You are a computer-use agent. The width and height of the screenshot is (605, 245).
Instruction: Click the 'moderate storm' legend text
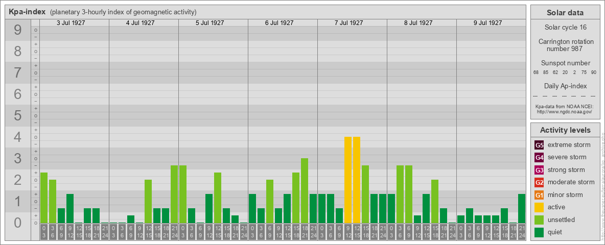pos(571,182)
